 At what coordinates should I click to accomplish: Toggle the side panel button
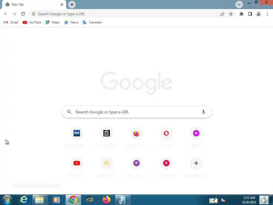pyautogui.click(x=250, y=14)
